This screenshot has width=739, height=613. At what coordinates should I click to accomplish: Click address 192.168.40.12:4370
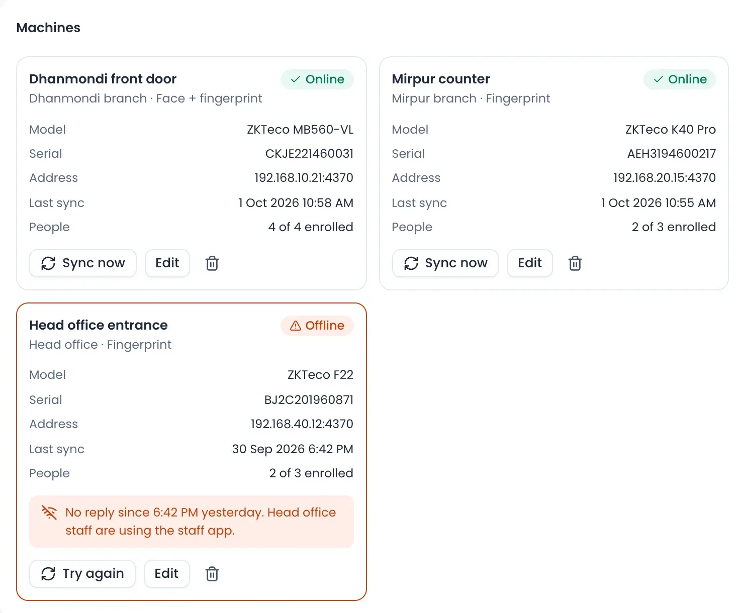point(302,424)
